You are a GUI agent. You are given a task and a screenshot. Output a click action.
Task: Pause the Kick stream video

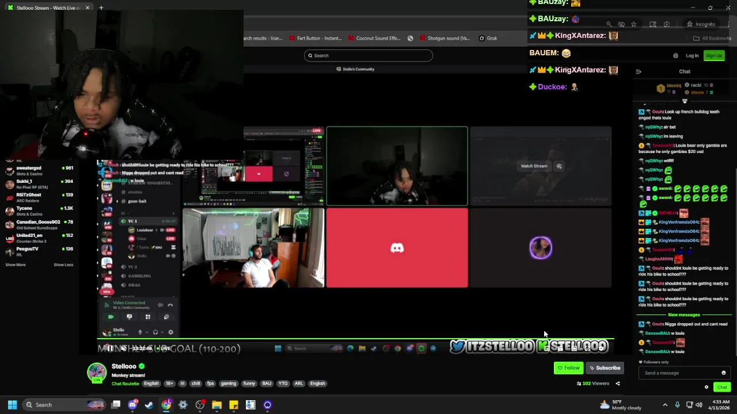pos(109,348)
